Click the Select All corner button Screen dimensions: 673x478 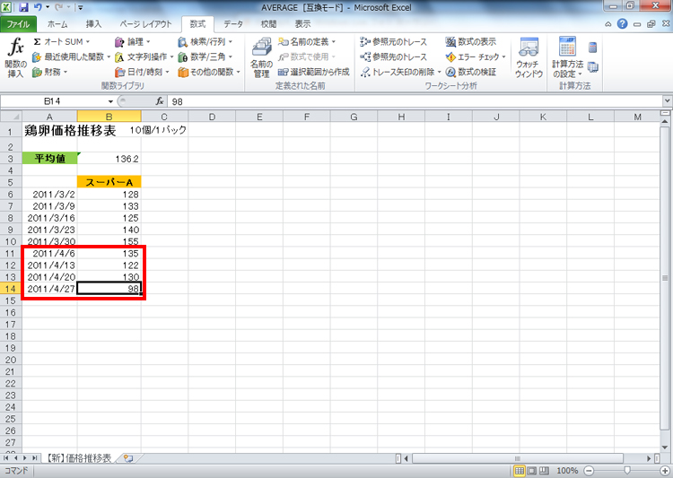coord(11,117)
